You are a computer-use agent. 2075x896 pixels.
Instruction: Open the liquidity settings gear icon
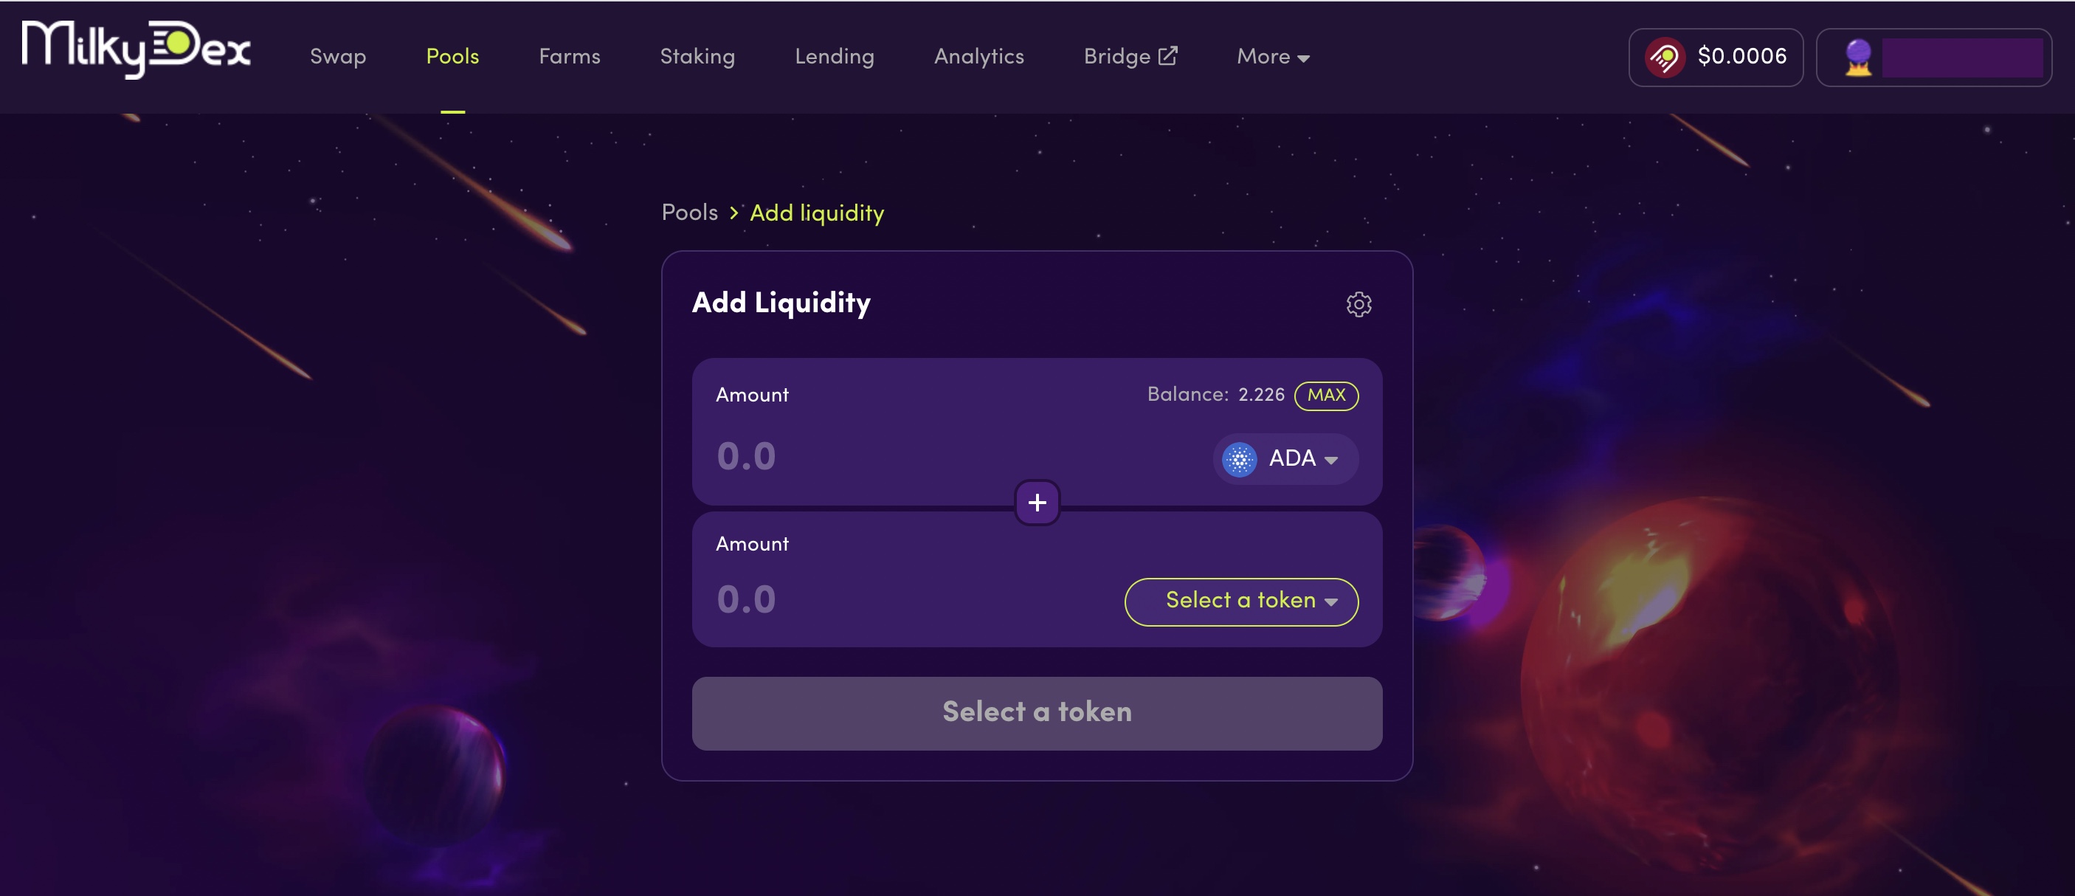coord(1358,304)
